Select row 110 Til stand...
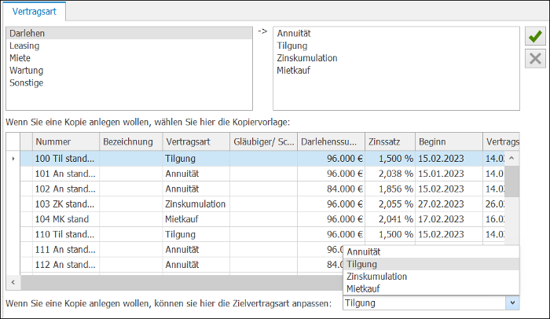 [x=262, y=234]
